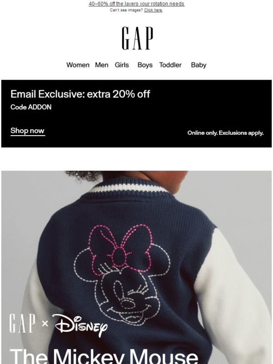This screenshot has width=273, height=364.
Task: Select the Toddler category
Action: click(170, 65)
